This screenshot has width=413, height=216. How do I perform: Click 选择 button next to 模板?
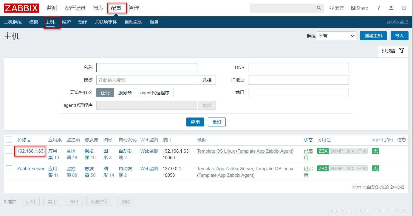(x=207, y=80)
